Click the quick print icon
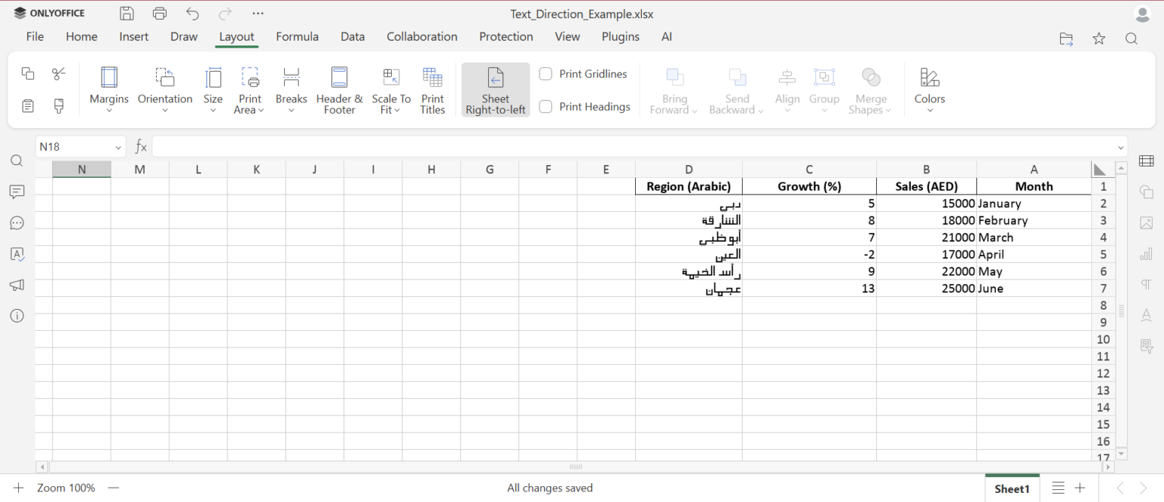Image resolution: width=1164 pixels, height=502 pixels. tap(159, 13)
